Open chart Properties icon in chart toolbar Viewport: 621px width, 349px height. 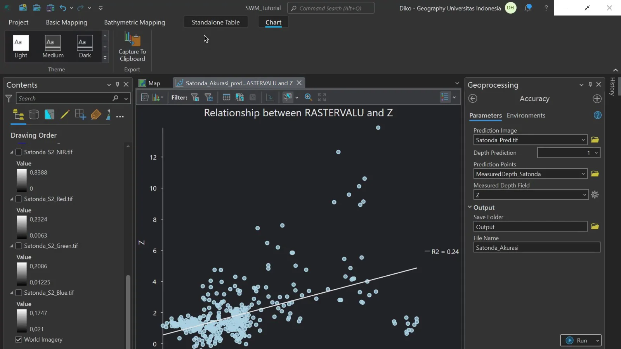145,97
